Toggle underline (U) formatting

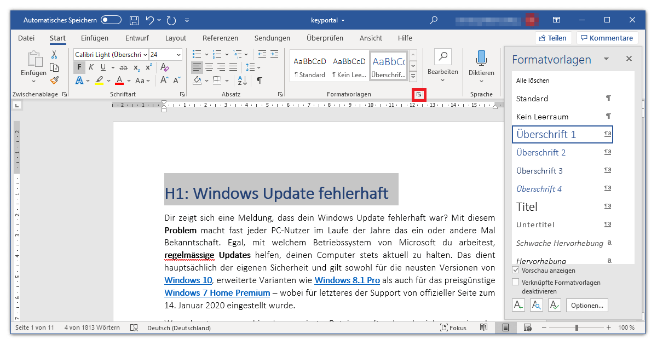103,67
